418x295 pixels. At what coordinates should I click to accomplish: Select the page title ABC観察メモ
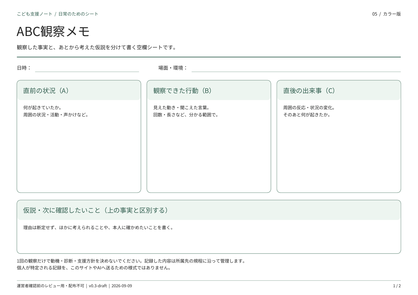(53, 31)
